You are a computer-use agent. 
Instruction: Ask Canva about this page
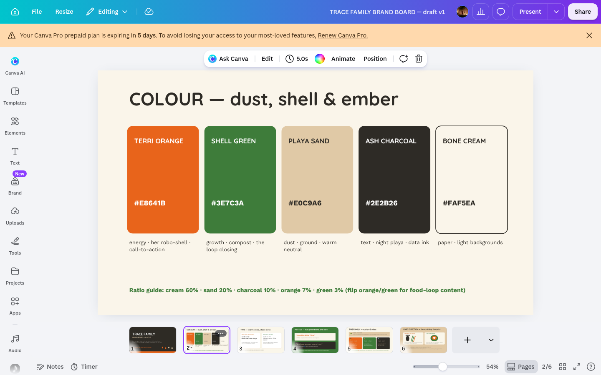point(228,59)
